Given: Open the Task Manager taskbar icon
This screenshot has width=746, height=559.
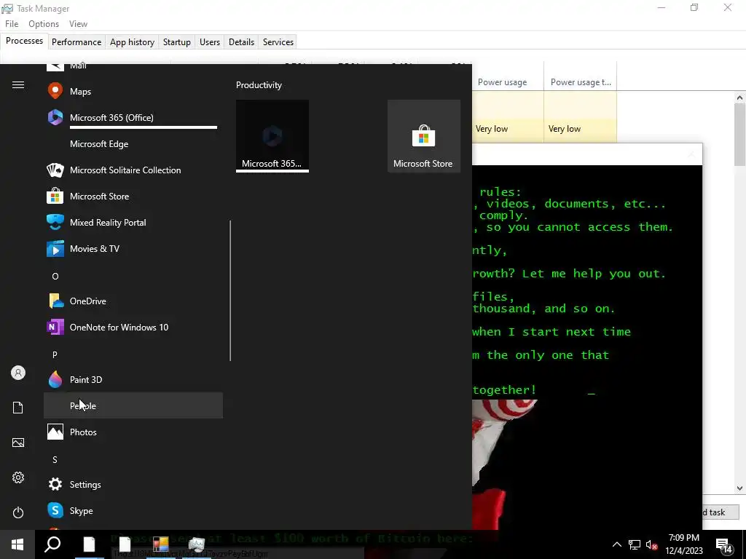Looking at the screenshot, I should (197, 544).
